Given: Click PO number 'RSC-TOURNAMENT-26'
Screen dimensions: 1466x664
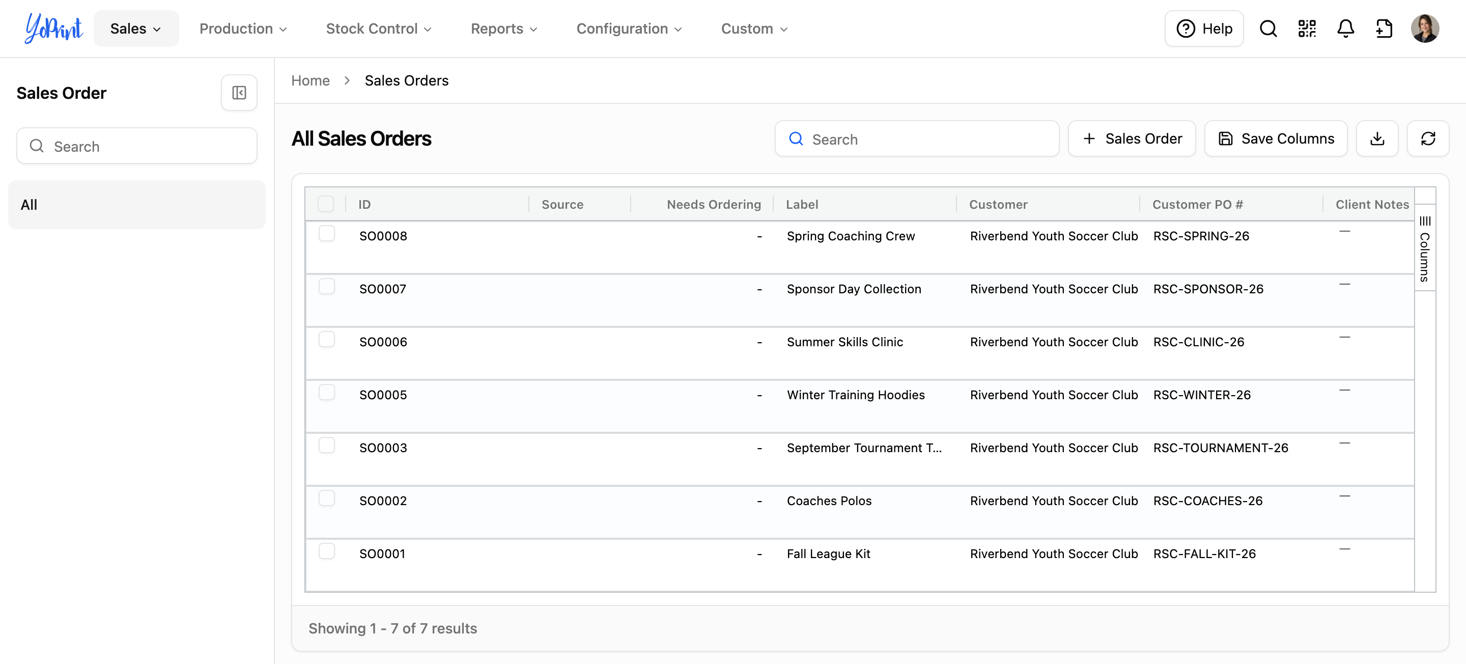Looking at the screenshot, I should pyautogui.click(x=1220, y=448).
